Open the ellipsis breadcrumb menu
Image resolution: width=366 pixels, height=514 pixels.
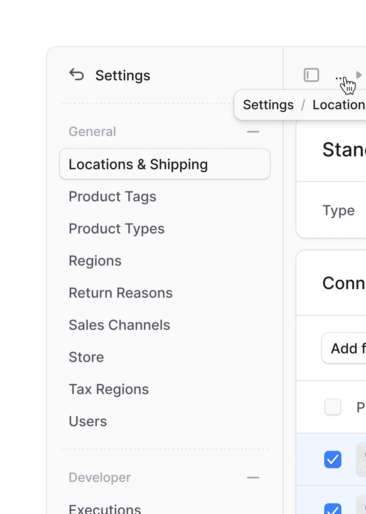click(x=339, y=78)
